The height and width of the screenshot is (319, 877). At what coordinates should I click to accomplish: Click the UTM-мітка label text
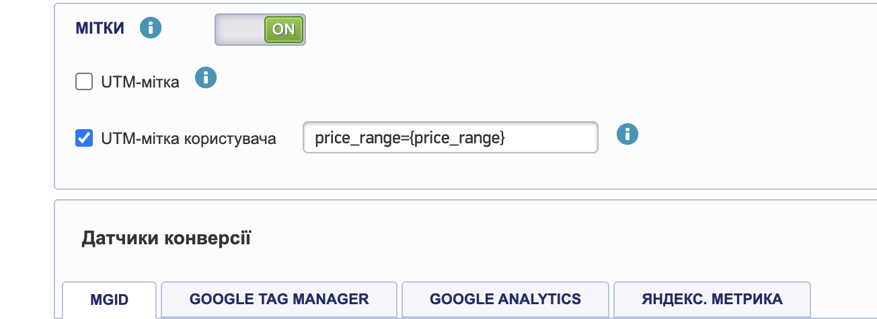tap(140, 83)
